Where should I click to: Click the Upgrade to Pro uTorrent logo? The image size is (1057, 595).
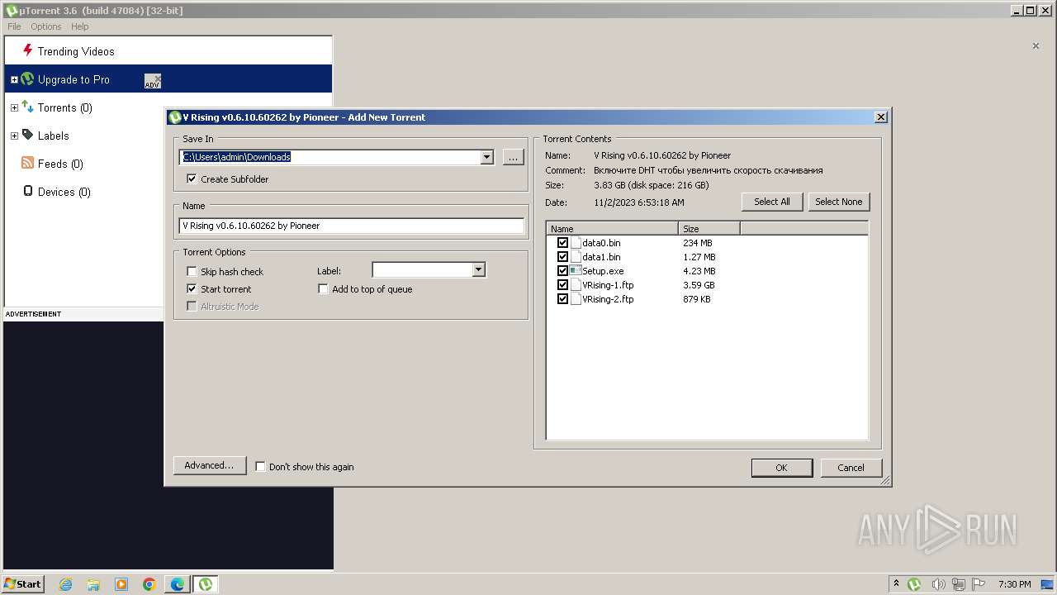[27, 79]
